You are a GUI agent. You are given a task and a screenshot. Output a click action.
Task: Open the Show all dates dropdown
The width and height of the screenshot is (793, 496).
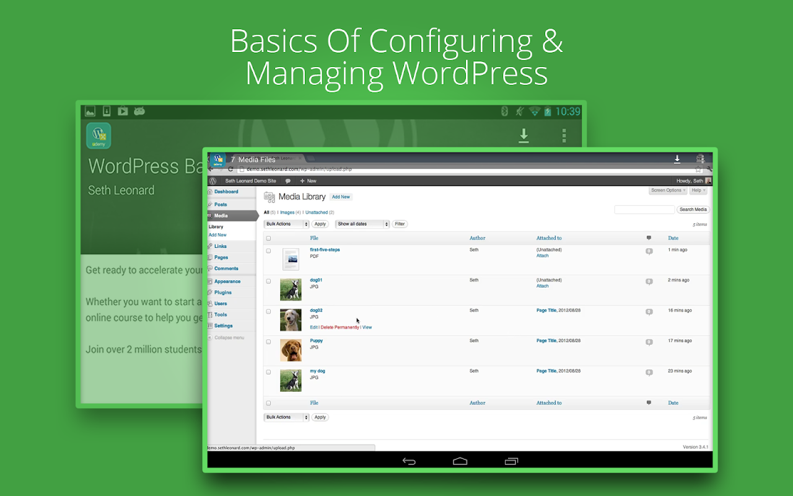(x=362, y=224)
